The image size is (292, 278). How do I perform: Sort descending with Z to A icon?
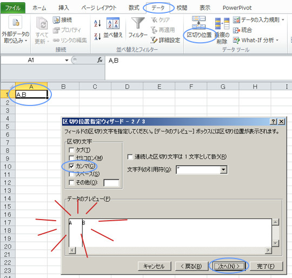pos(97,36)
